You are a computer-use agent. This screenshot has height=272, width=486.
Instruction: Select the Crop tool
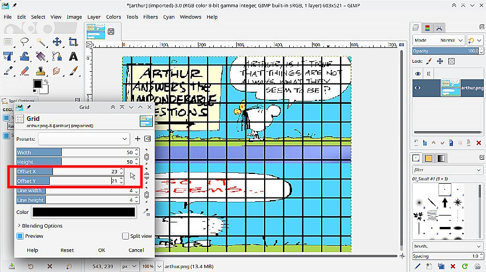74,42
